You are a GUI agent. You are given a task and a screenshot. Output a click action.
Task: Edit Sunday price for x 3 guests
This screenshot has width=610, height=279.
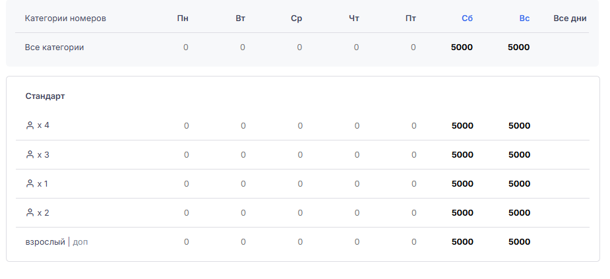[x=520, y=155]
